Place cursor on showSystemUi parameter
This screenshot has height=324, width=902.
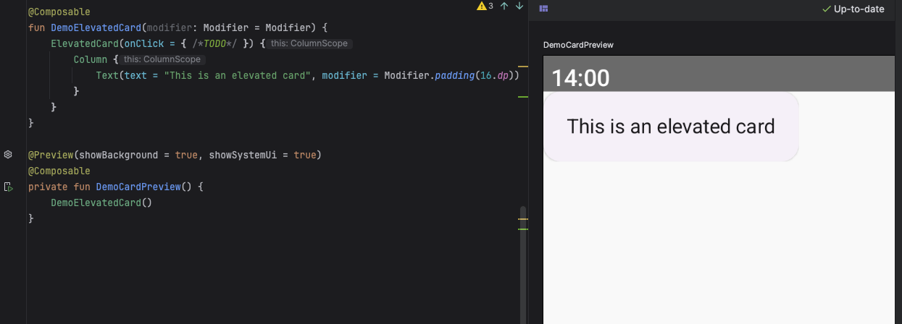[244, 155]
